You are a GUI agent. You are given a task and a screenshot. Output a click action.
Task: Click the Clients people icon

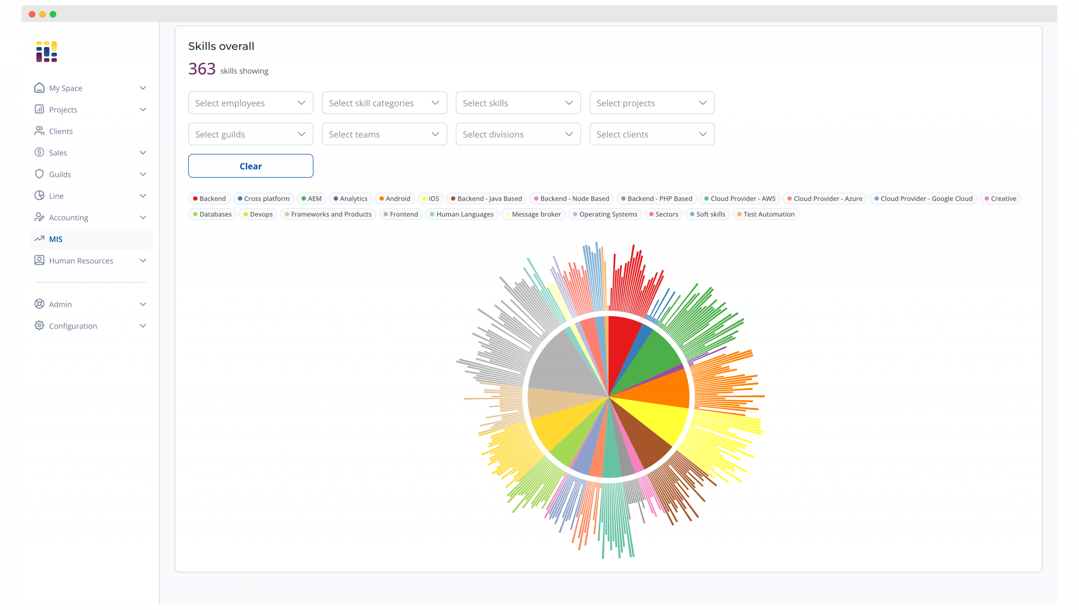point(39,131)
